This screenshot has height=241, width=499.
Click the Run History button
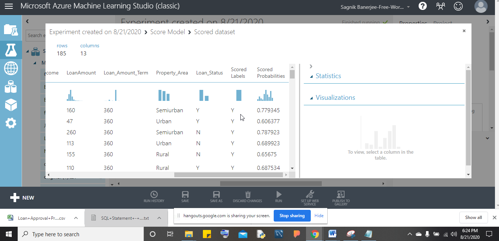coord(154,197)
